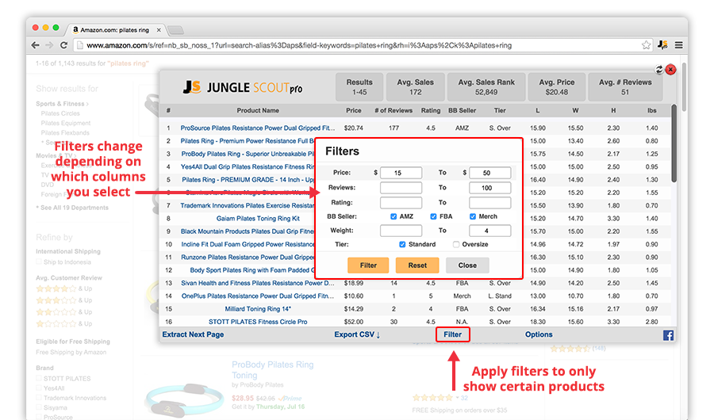
Task: Share via the Facebook icon
Action: tap(668, 335)
